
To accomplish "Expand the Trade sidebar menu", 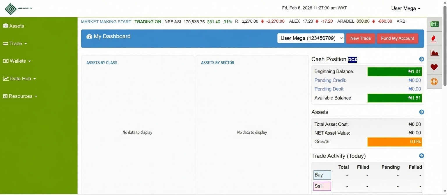I will coord(15,44).
